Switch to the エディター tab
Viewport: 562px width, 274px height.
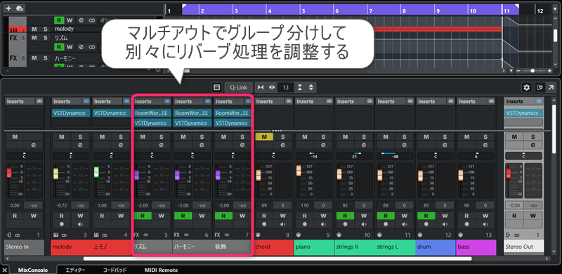tap(75, 270)
